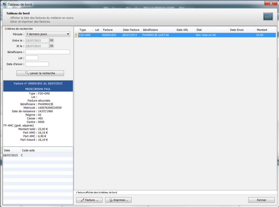Click 'Facture n° 000001853 du 28/07/2015' heading
This screenshot has height=207, width=279.
pos(38,83)
